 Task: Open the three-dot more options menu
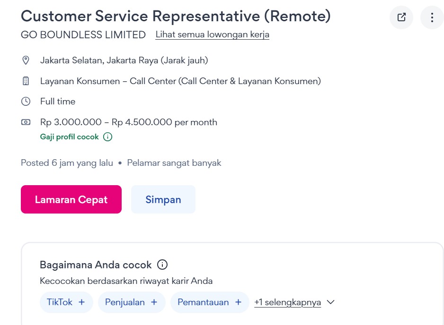[x=432, y=17]
